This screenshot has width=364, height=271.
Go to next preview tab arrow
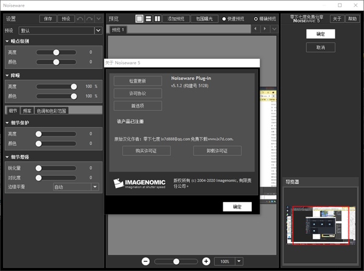tap(265, 29)
